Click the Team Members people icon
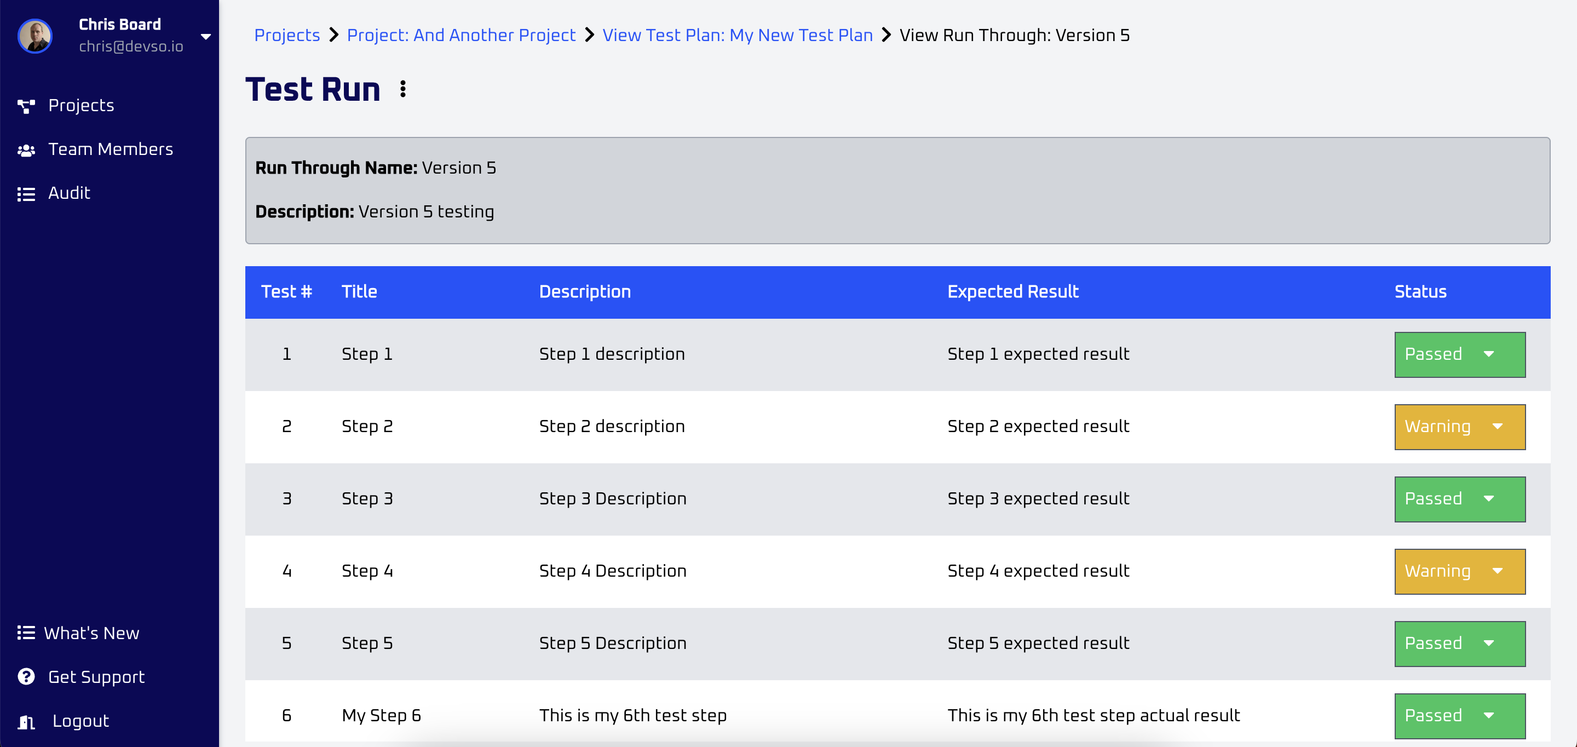This screenshot has width=1577, height=747. [x=26, y=150]
